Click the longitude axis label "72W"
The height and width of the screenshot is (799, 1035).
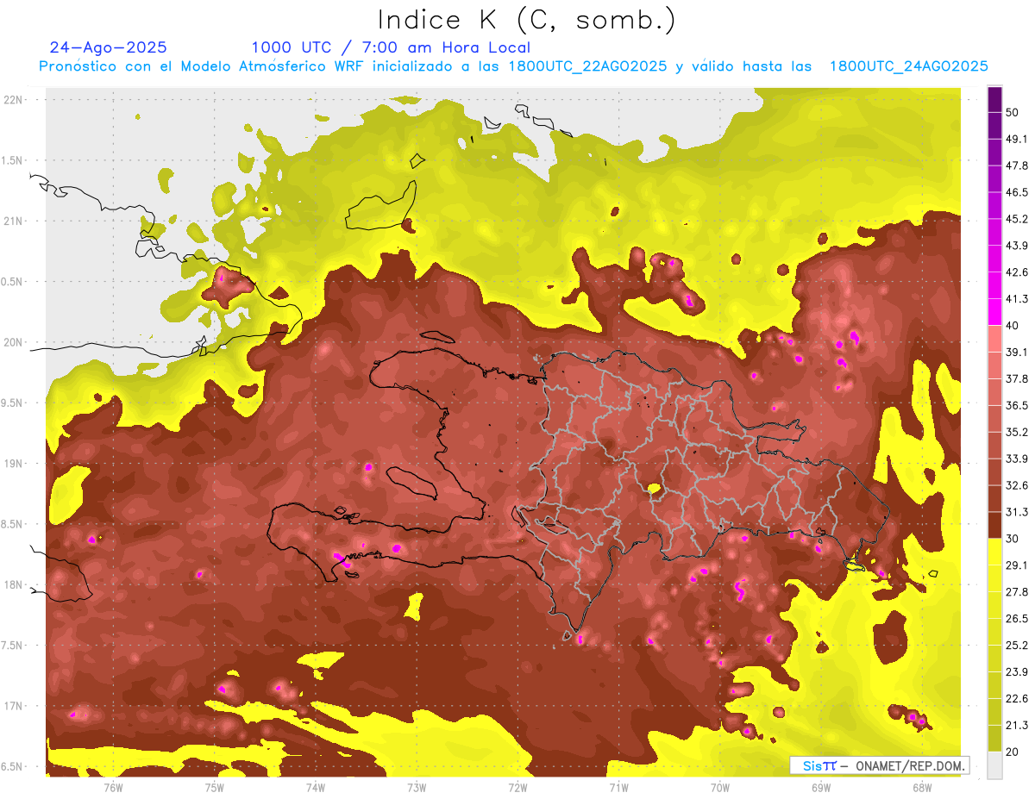517,787
